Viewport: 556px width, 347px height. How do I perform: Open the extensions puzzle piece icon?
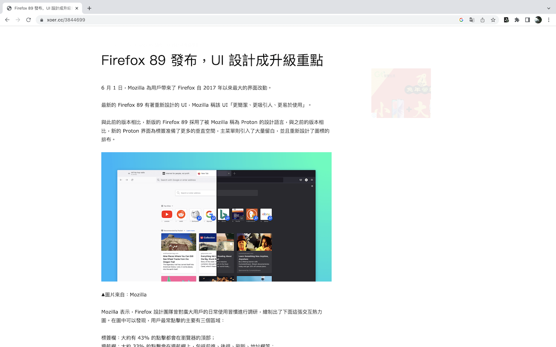(x=516, y=20)
